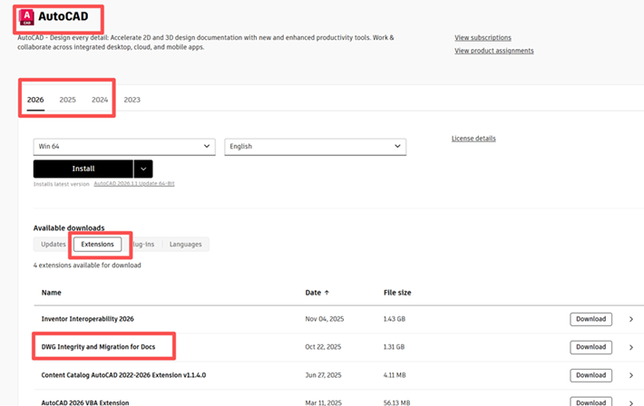Download AutoCAD 2026 VBA Extension
This screenshot has width=644, height=406.
[x=590, y=401]
